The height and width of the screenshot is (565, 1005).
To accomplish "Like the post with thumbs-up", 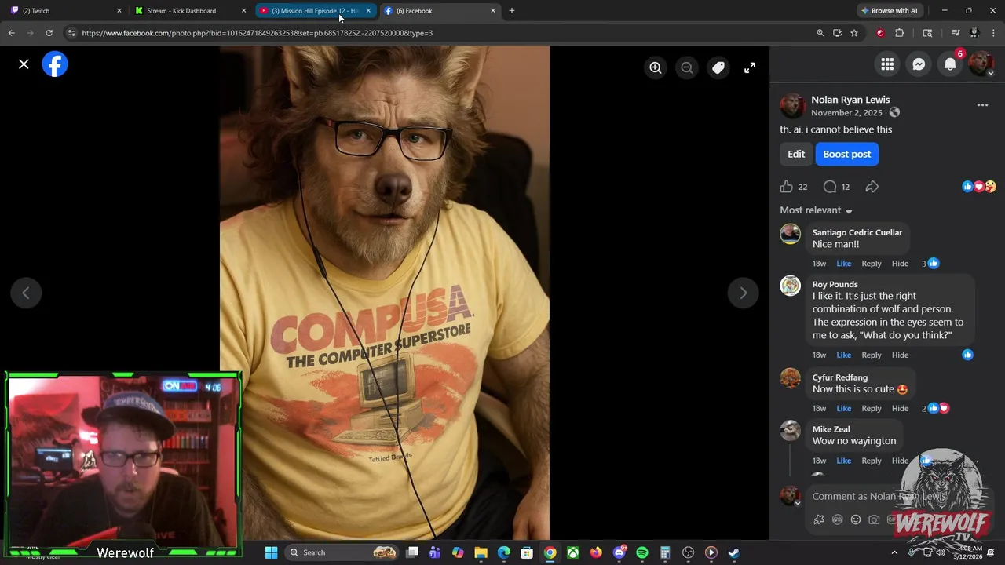I will tap(787, 187).
